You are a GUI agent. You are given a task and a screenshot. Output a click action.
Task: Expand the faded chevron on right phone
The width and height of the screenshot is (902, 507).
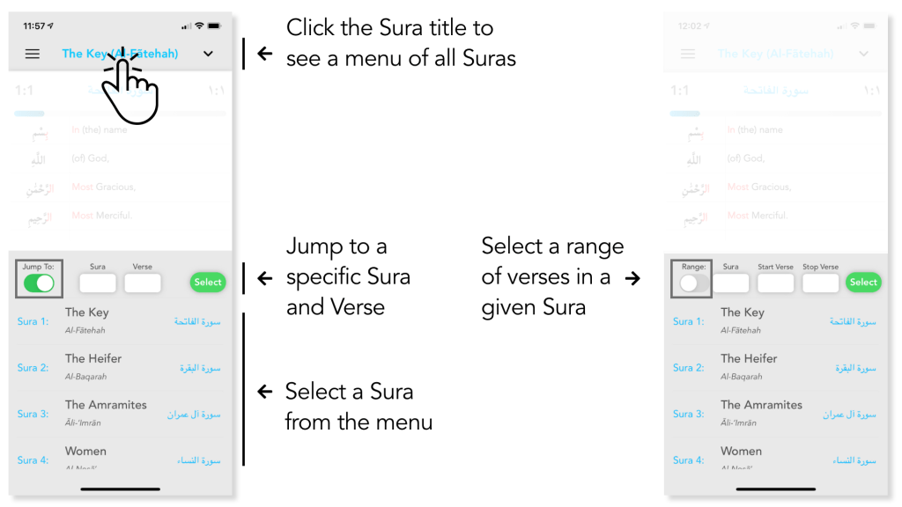click(863, 54)
